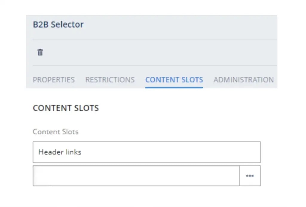Open the RESTRICTIONS tab
The image size is (306, 207).
(110, 80)
